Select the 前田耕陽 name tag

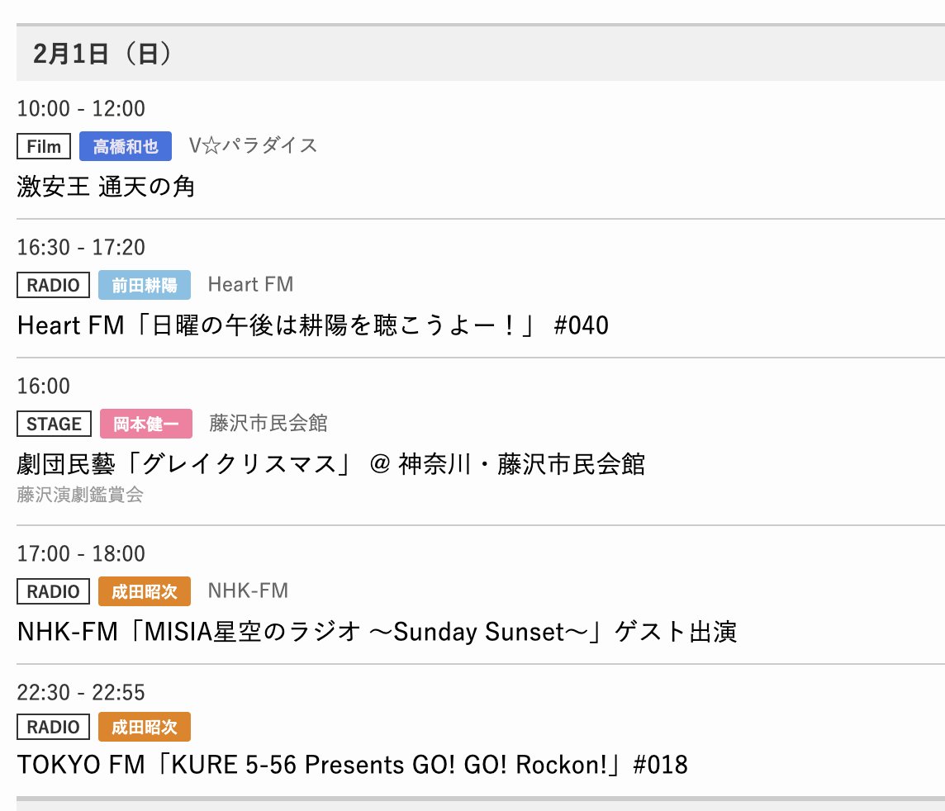[x=145, y=285]
